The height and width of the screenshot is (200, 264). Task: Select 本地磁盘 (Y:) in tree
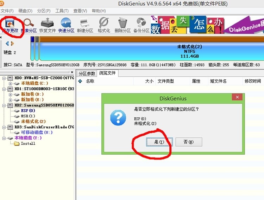(x=28, y=138)
